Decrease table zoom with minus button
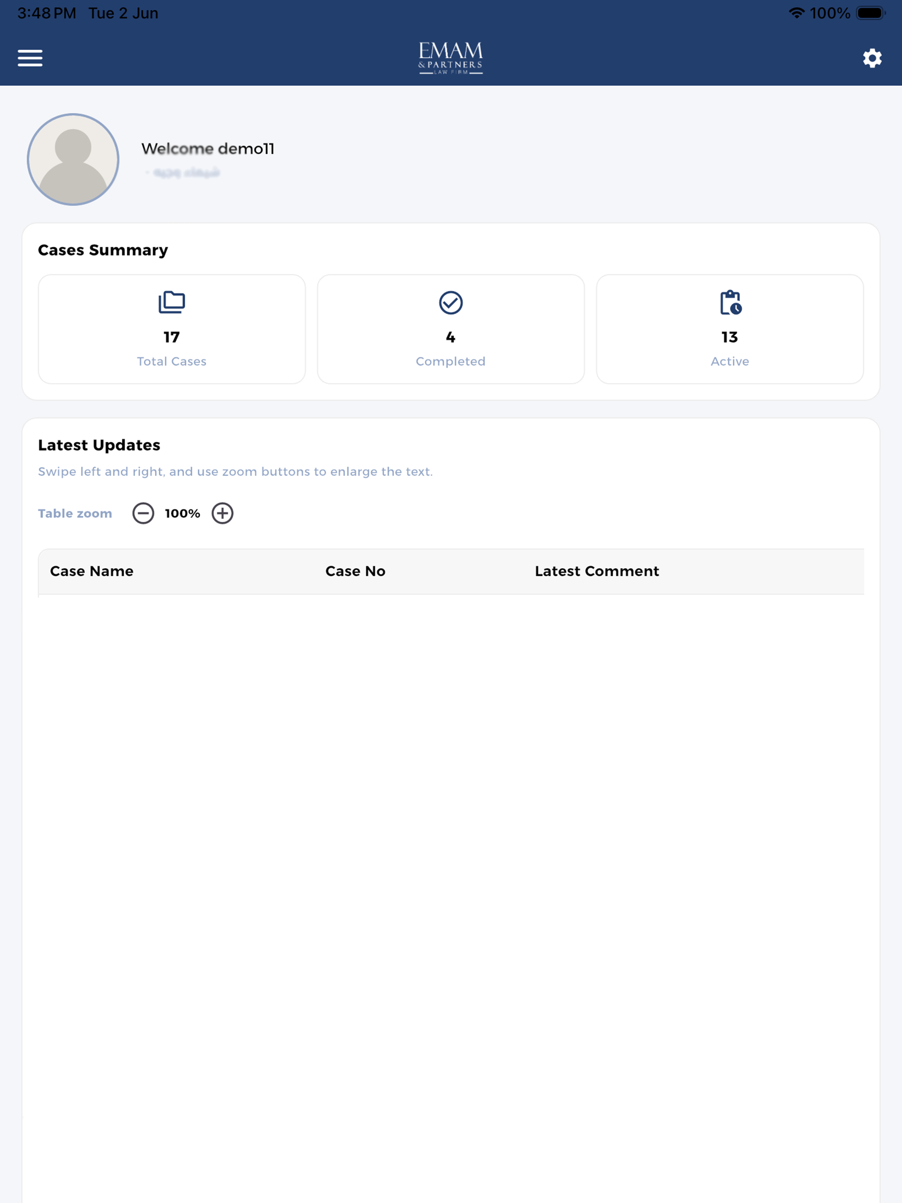Viewport: 902px width, 1203px height. [143, 513]
